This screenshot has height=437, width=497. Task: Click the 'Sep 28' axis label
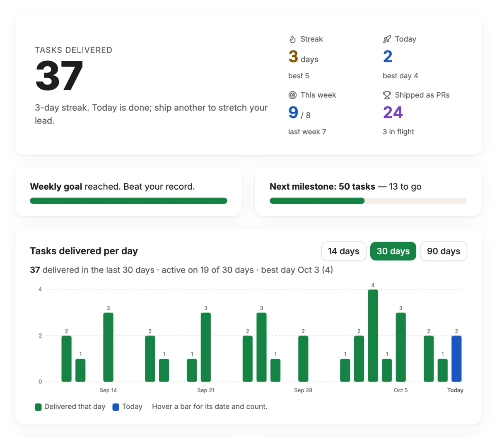point(303,390)
